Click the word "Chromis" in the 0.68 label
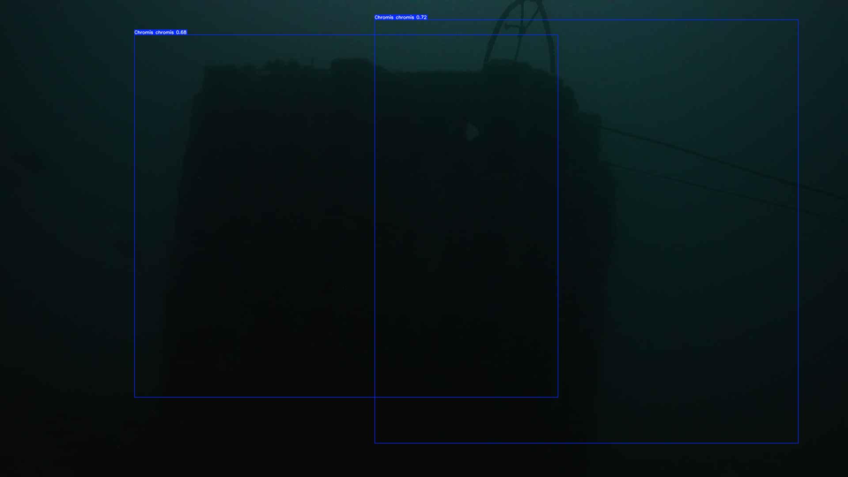Screen dimensions: 848x477 pos(144,32)
